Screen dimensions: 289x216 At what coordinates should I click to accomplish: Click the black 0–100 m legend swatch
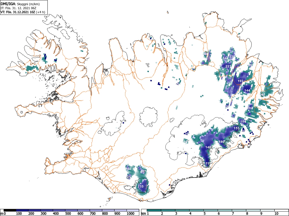(10, 210)
